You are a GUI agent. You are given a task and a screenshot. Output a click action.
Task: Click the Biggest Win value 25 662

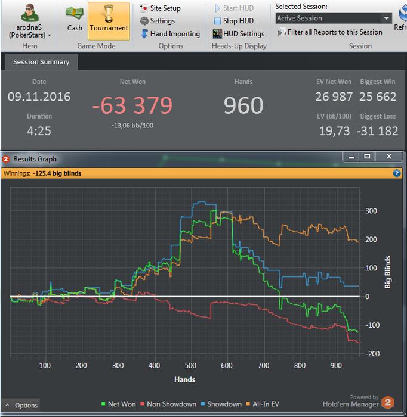[x=378, y=97]
